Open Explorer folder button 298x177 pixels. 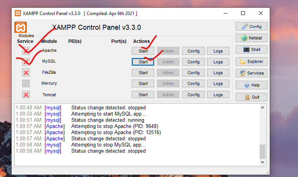click(251, 61)
